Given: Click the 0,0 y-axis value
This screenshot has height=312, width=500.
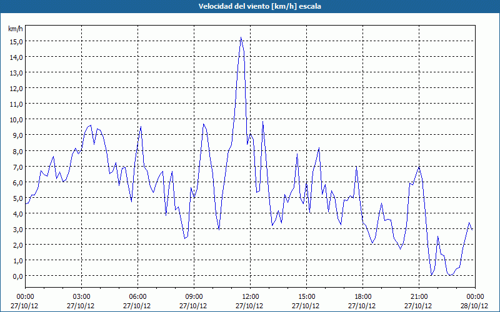Looking at the screenshot, I should [x=19, y=276].
